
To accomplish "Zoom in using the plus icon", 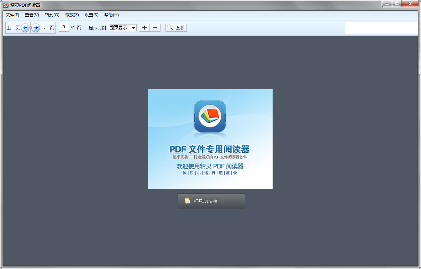I will [x=144, y=27].
